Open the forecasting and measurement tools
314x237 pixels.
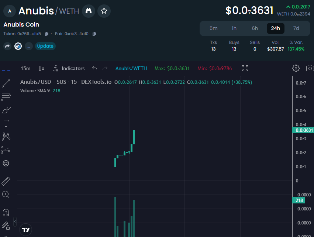pos(6,150)
